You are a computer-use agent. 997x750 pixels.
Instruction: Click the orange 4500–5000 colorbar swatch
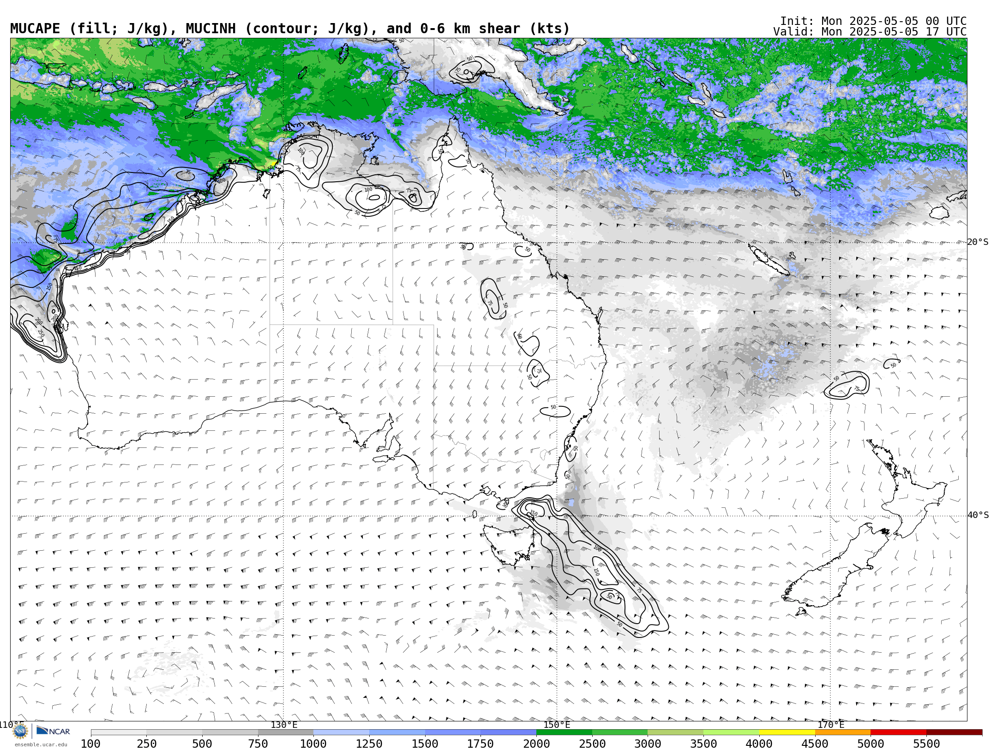[x=843, y=732]
